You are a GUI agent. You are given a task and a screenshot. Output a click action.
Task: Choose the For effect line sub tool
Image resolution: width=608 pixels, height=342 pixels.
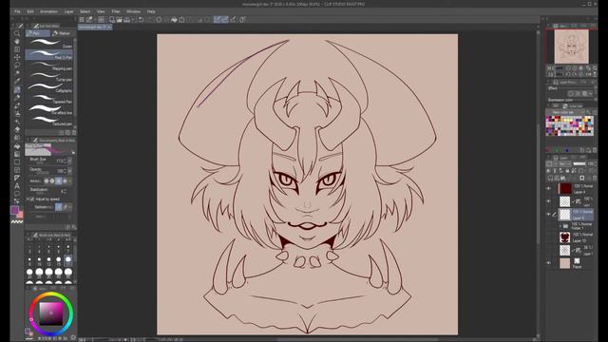[x=48, y=110]
